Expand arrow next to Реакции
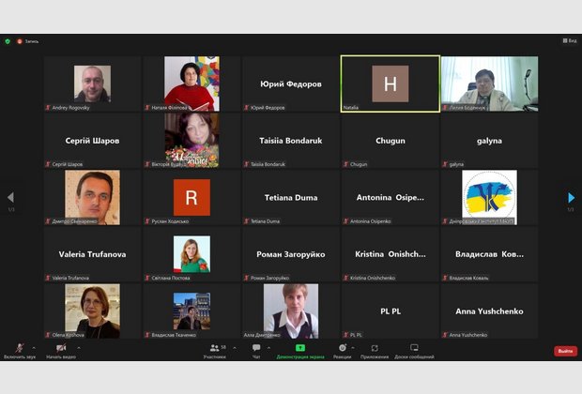Viewport: 582px width, 394px height. 353,348
